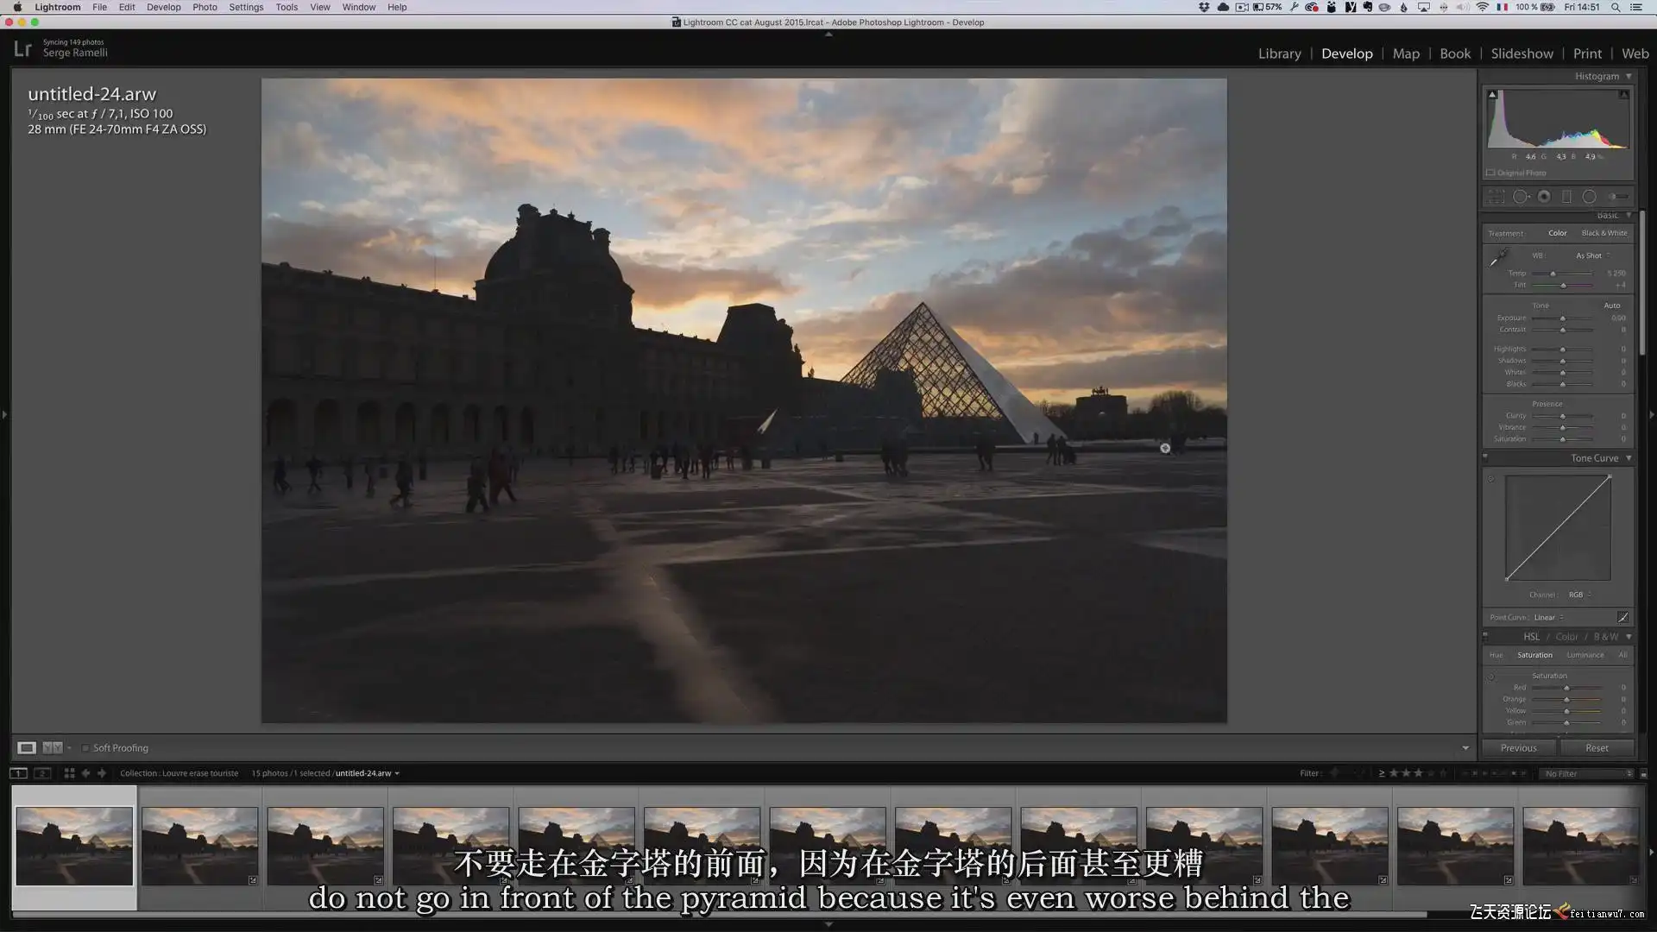Choose Black & White treatment
Screen dimensions: 1657x932
pos(1603,233)
